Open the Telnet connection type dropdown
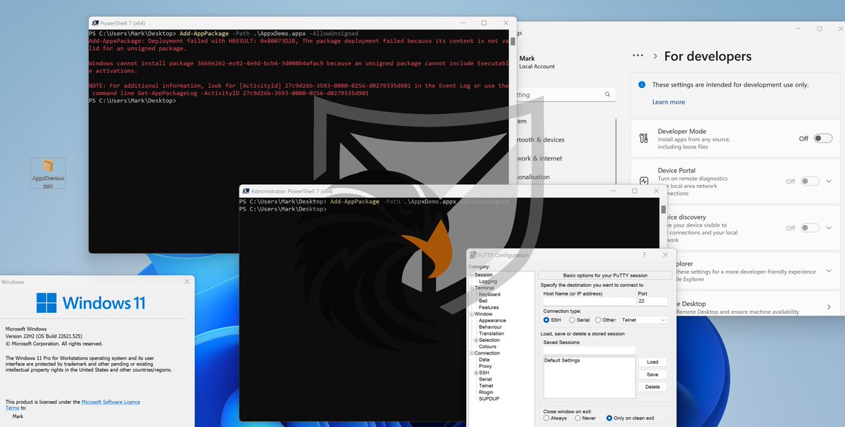 pos(643,320)
